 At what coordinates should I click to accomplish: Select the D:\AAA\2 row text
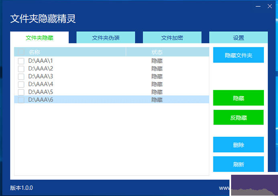click(x=41, y=69)
